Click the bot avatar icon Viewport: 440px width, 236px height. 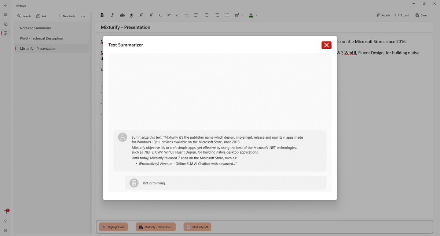pyautogui.click(x=134, y=183)
